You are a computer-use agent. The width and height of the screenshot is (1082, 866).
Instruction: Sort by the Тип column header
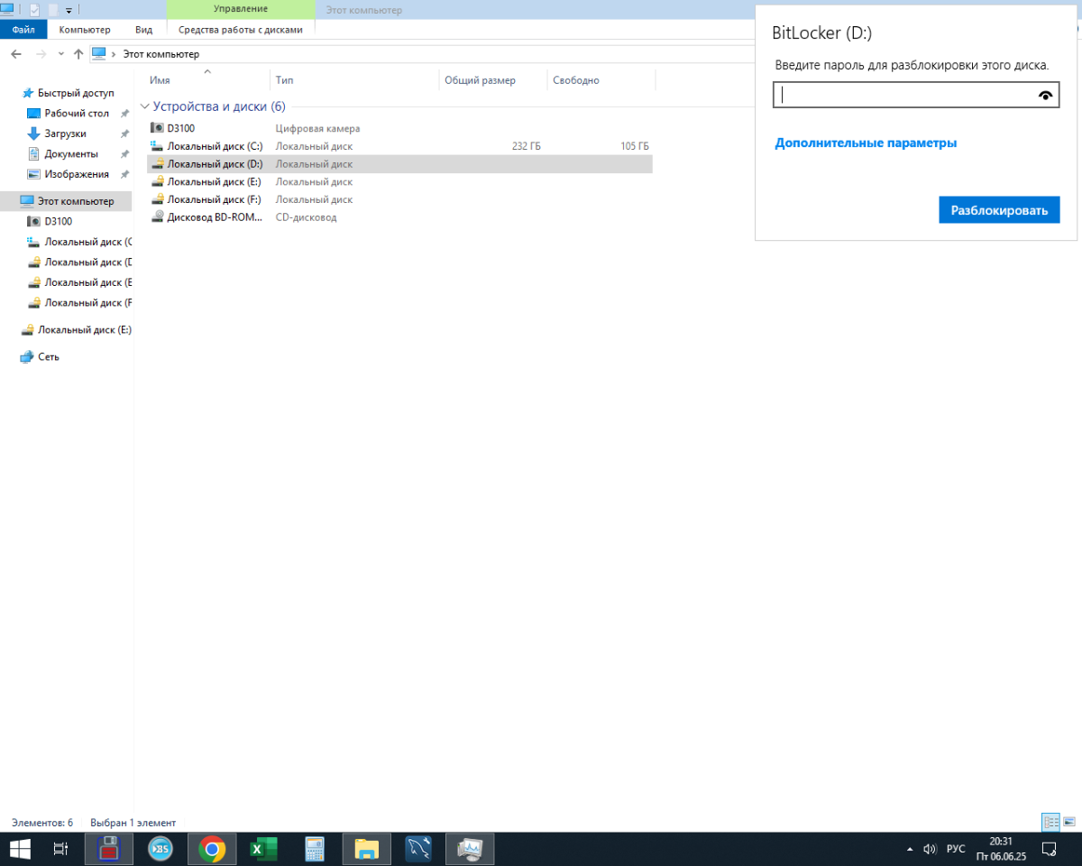[x=354, y=80]
